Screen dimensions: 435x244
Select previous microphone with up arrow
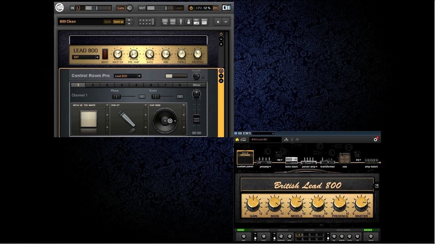[x=146, y=114]
